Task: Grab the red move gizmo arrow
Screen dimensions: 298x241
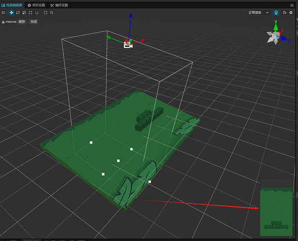Action: tap(143, 40)
